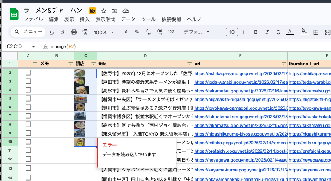Select the paint format roller tool
The image size is (331, 181).
click(85, 32)
